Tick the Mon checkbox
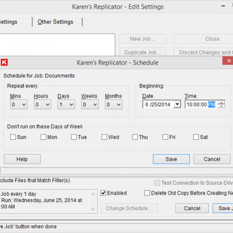233x233 pixels. pyautogui.click(x=43, y=137)
